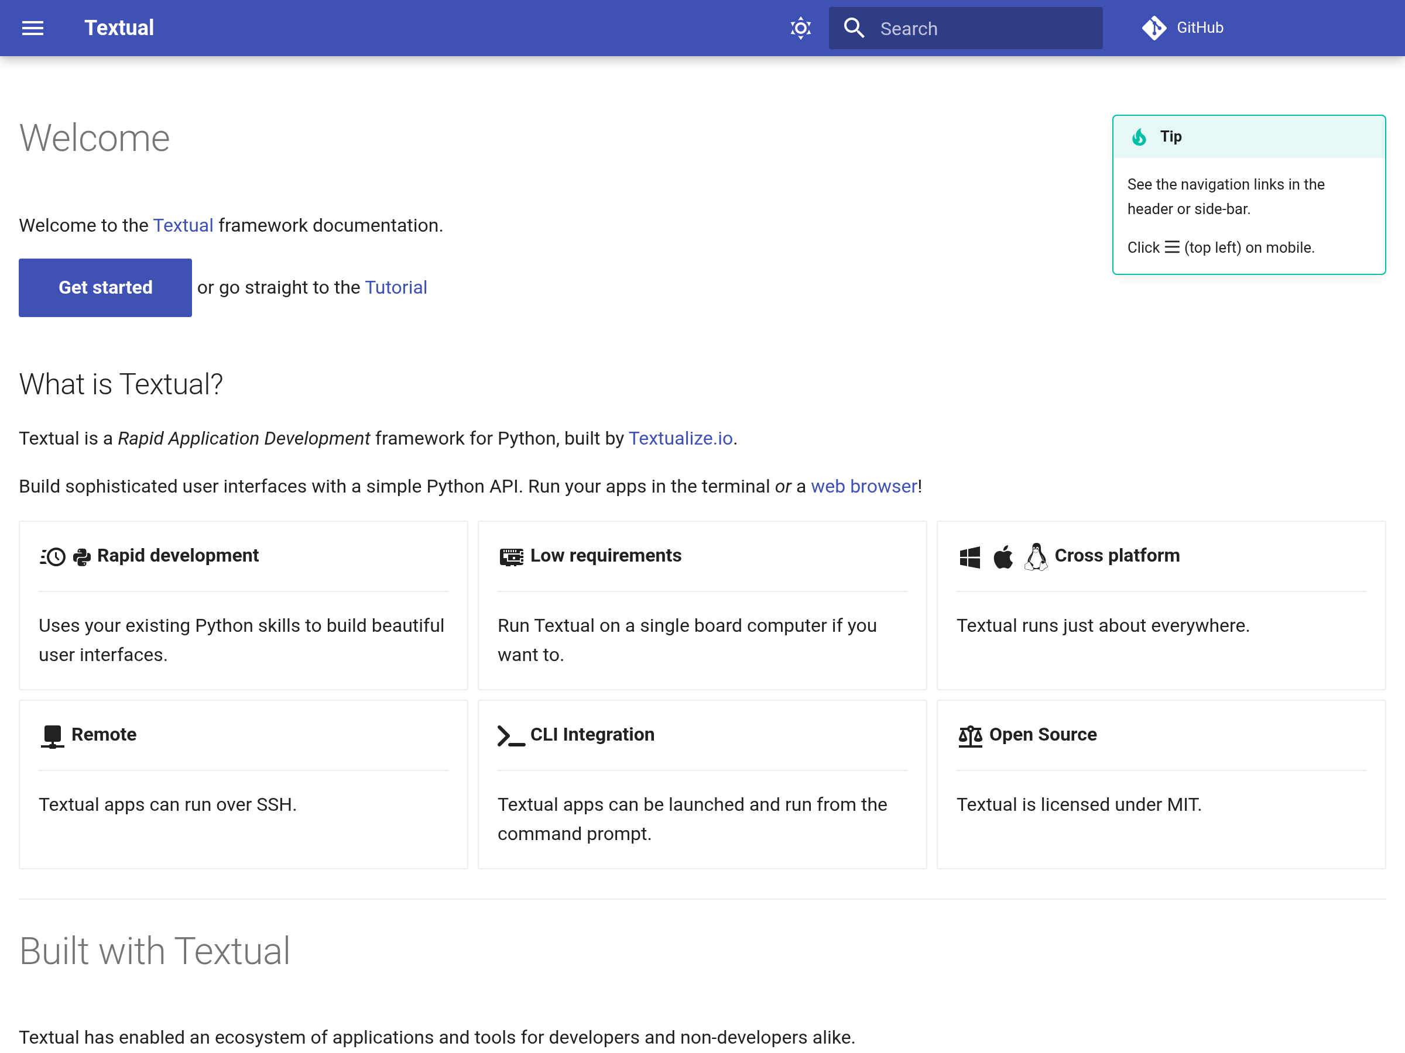Select the 'Rapid development' card title
The width and height of the screenshot is (1405, 1053).
click(178, 555)
